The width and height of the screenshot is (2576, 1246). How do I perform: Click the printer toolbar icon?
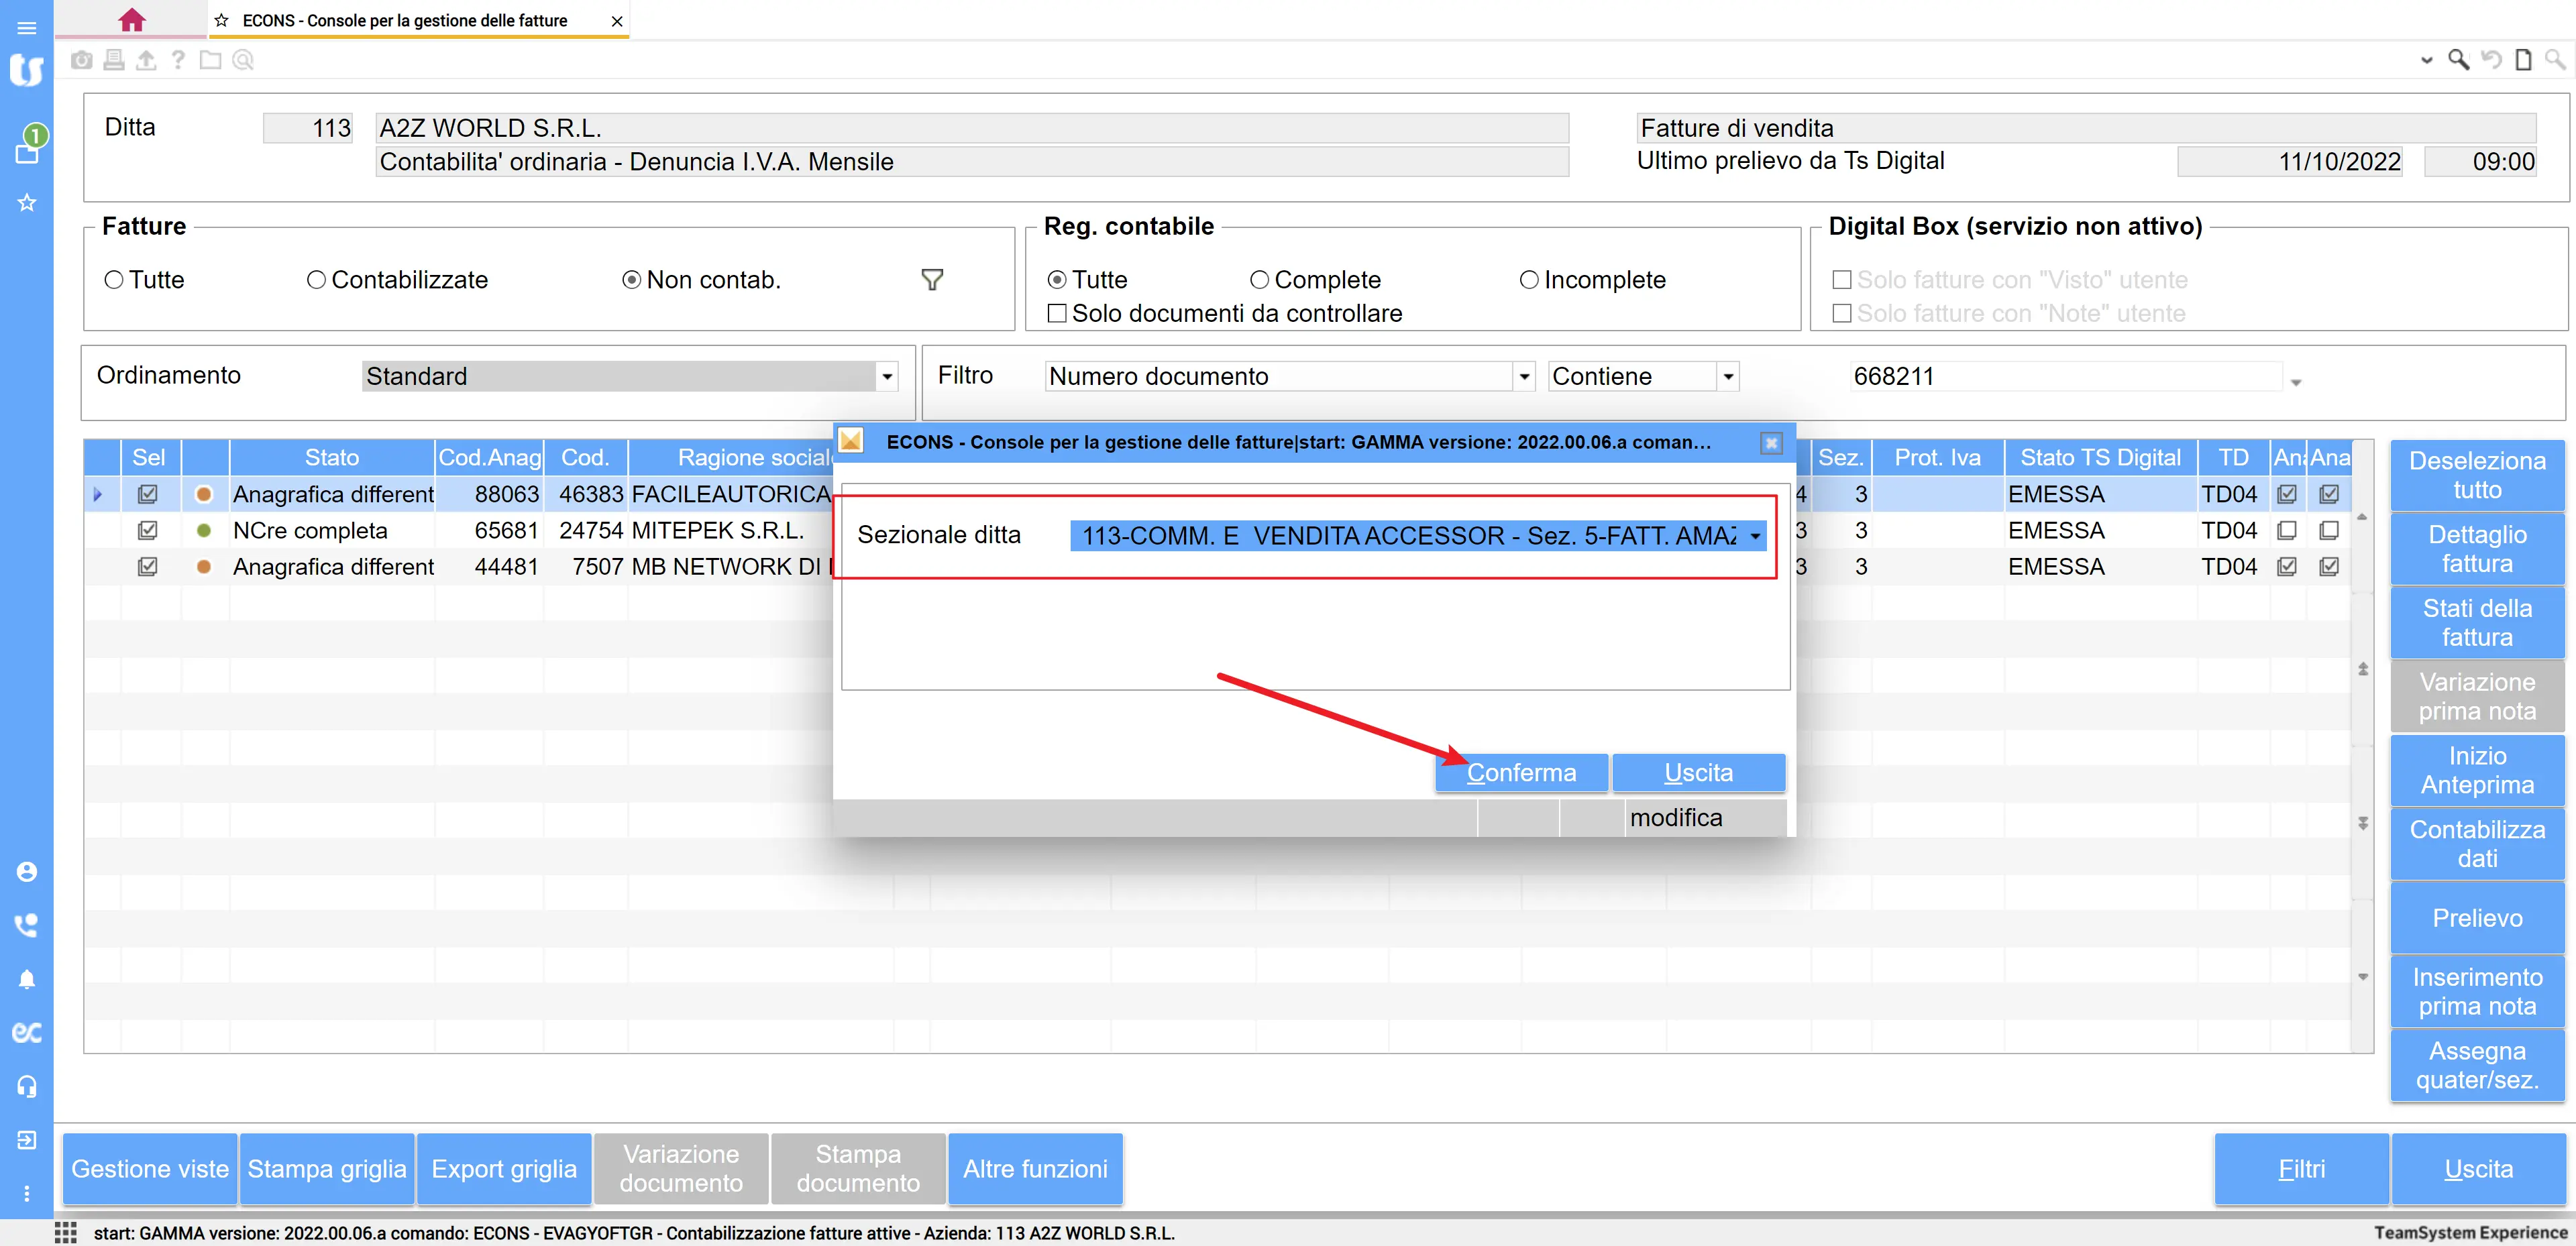114,60
